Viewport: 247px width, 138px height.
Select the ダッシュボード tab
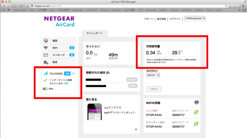94,33
